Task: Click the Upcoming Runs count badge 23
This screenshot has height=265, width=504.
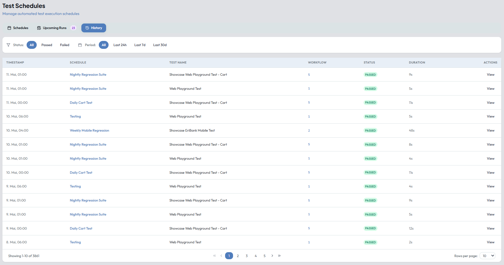Action: [x=73, y=28]
